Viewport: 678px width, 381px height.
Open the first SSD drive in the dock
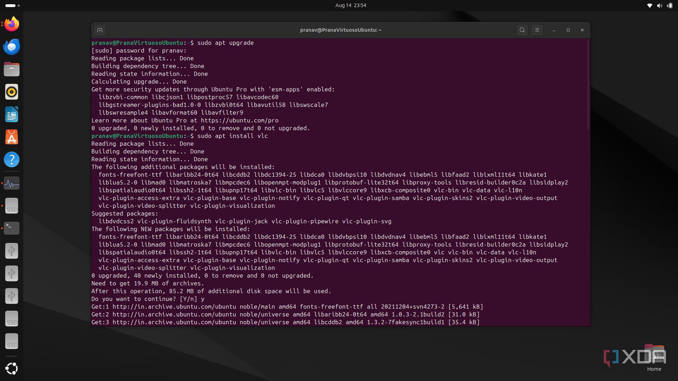[12, 206]
